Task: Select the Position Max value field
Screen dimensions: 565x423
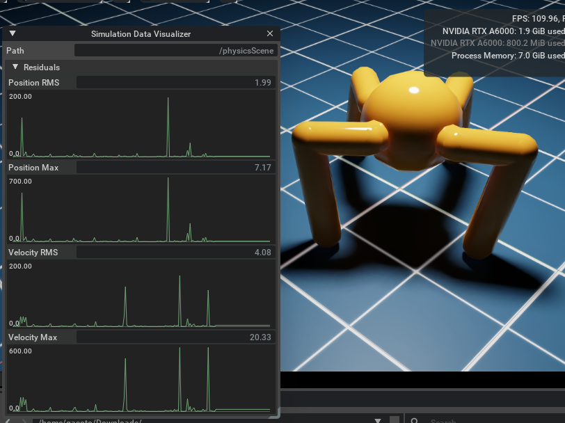Action: point(175,168)
